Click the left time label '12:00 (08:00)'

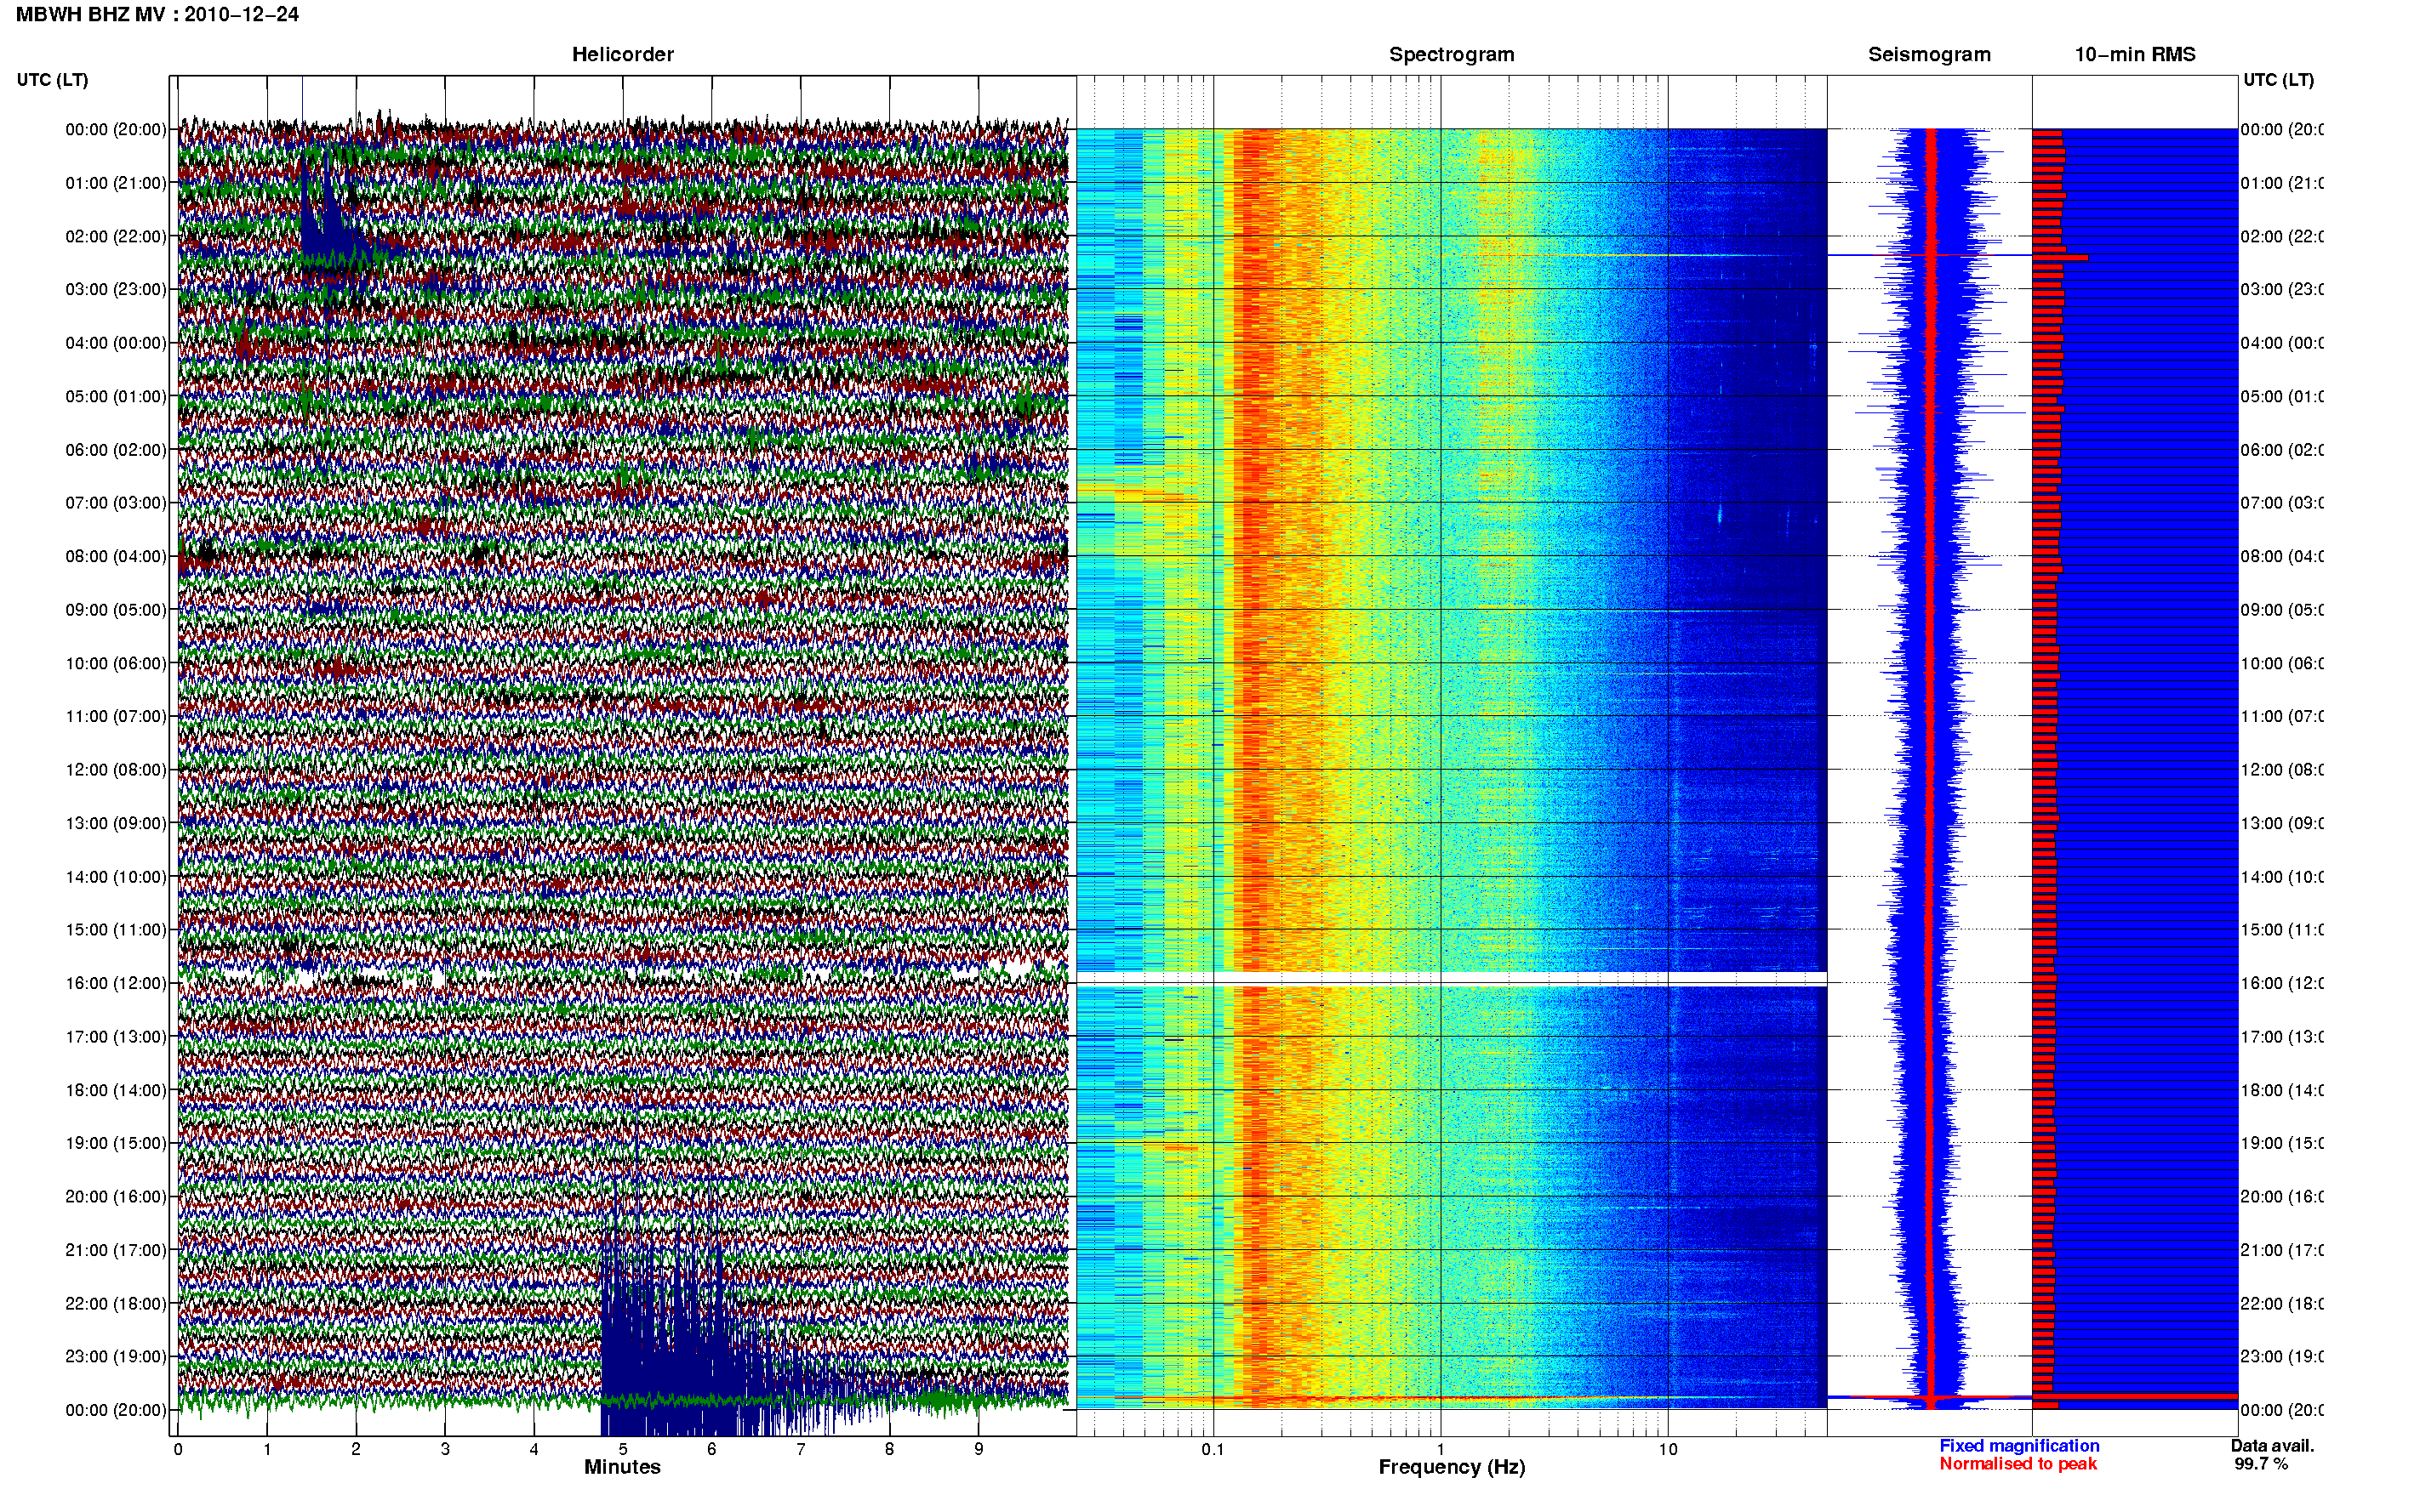tap(116, 770)
